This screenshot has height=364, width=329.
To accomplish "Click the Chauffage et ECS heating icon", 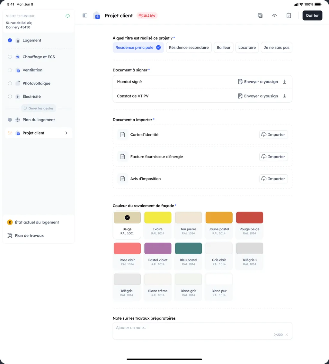I will click(x=18, y=57).
